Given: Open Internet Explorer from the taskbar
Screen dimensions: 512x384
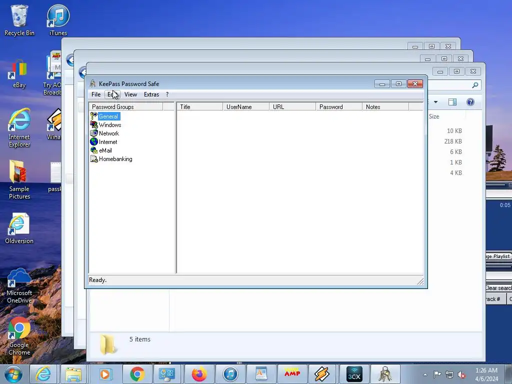Looking at the screenshot, I should [43, 374].
